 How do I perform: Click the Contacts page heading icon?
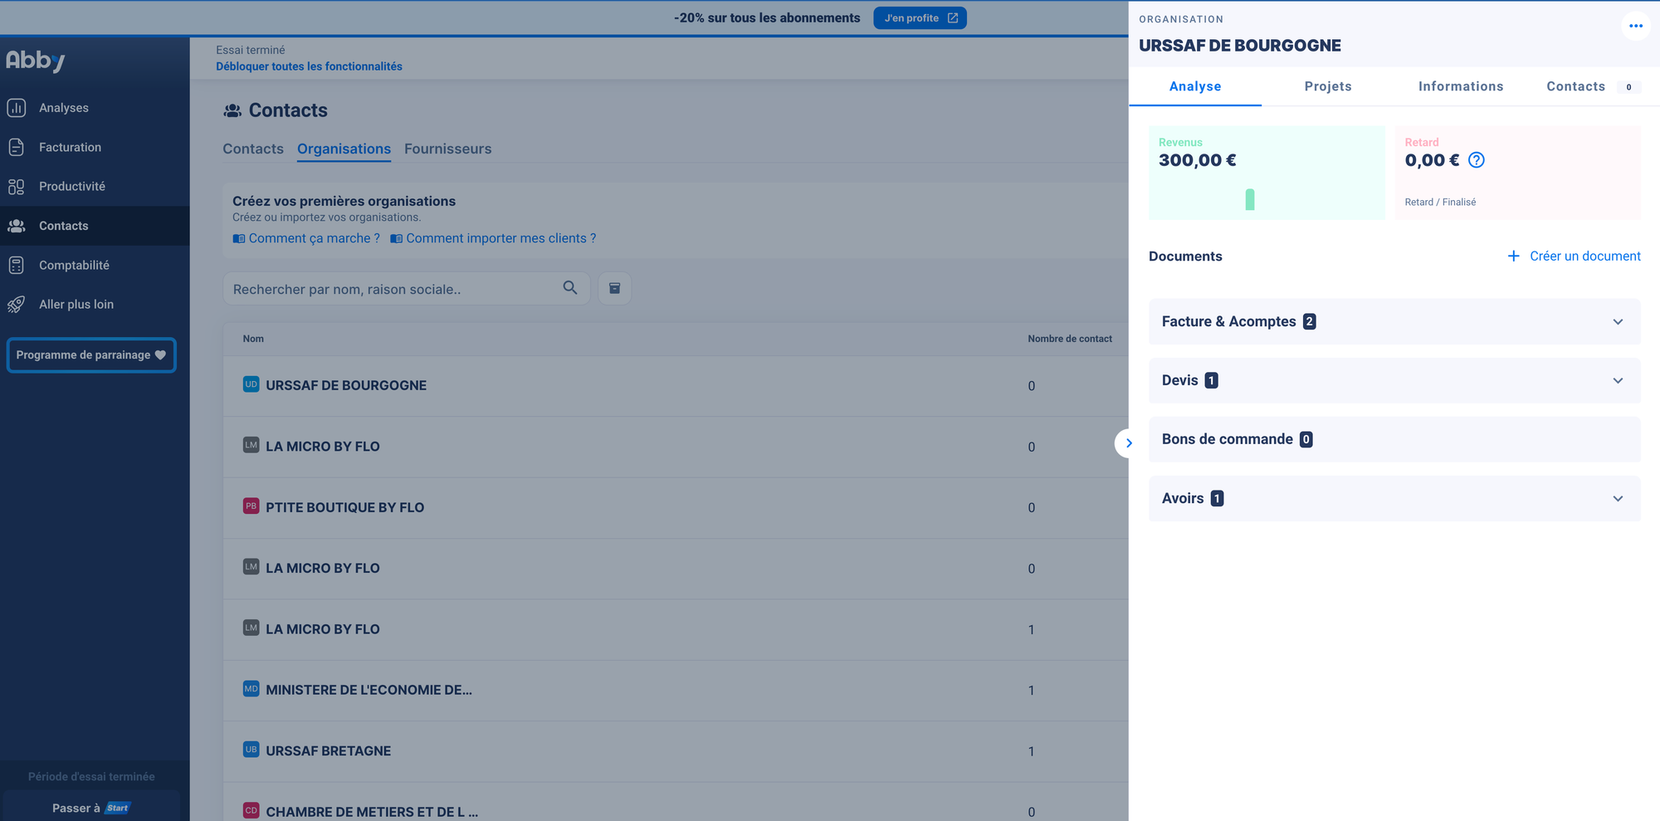[x=233, y=110]
